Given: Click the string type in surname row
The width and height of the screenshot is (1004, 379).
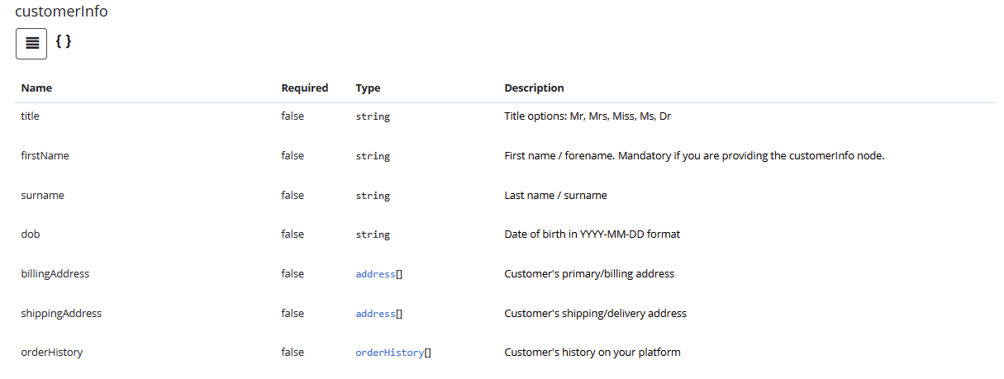Looking at the screenshot, I should [x=373, y=196].
